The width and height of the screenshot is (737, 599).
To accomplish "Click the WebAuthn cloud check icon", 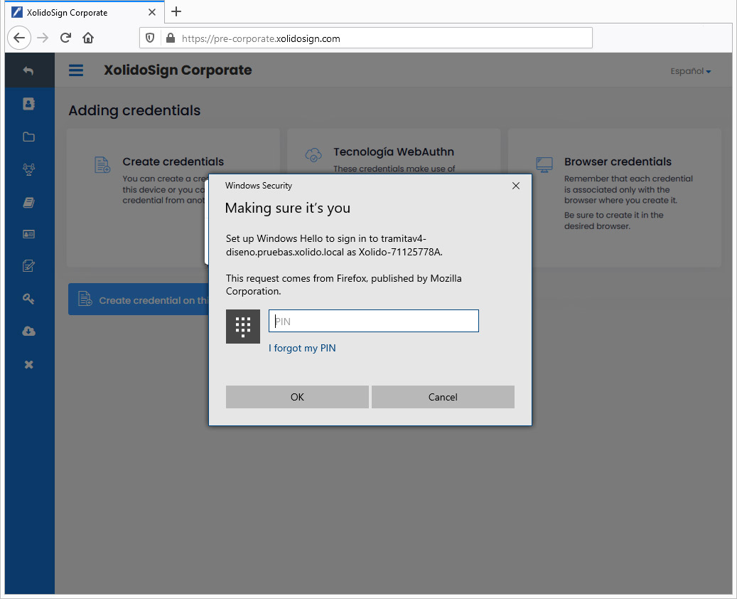I will (x=313, y=154).
